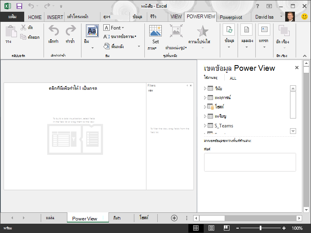The height and width of the screenshot is (233, 311).
Task: Click the Copy icon
Action: (23, 37)
